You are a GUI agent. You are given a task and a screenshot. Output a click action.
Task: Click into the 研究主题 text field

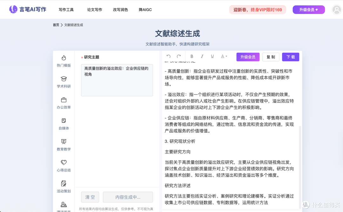117,80
